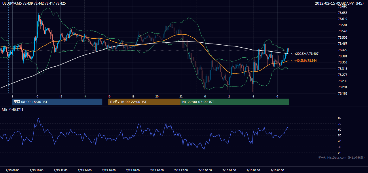Select the hour 14 tick label
The image size is (368, 173).
coord(85,96)
